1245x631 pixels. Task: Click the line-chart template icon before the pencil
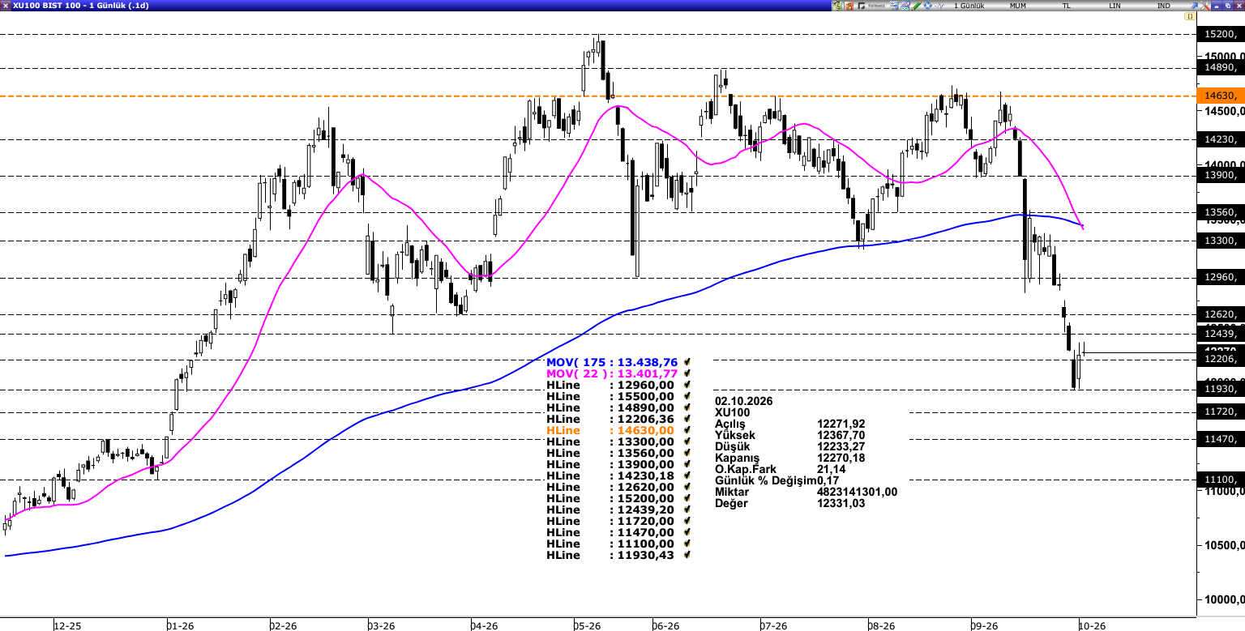pos(905,6)
